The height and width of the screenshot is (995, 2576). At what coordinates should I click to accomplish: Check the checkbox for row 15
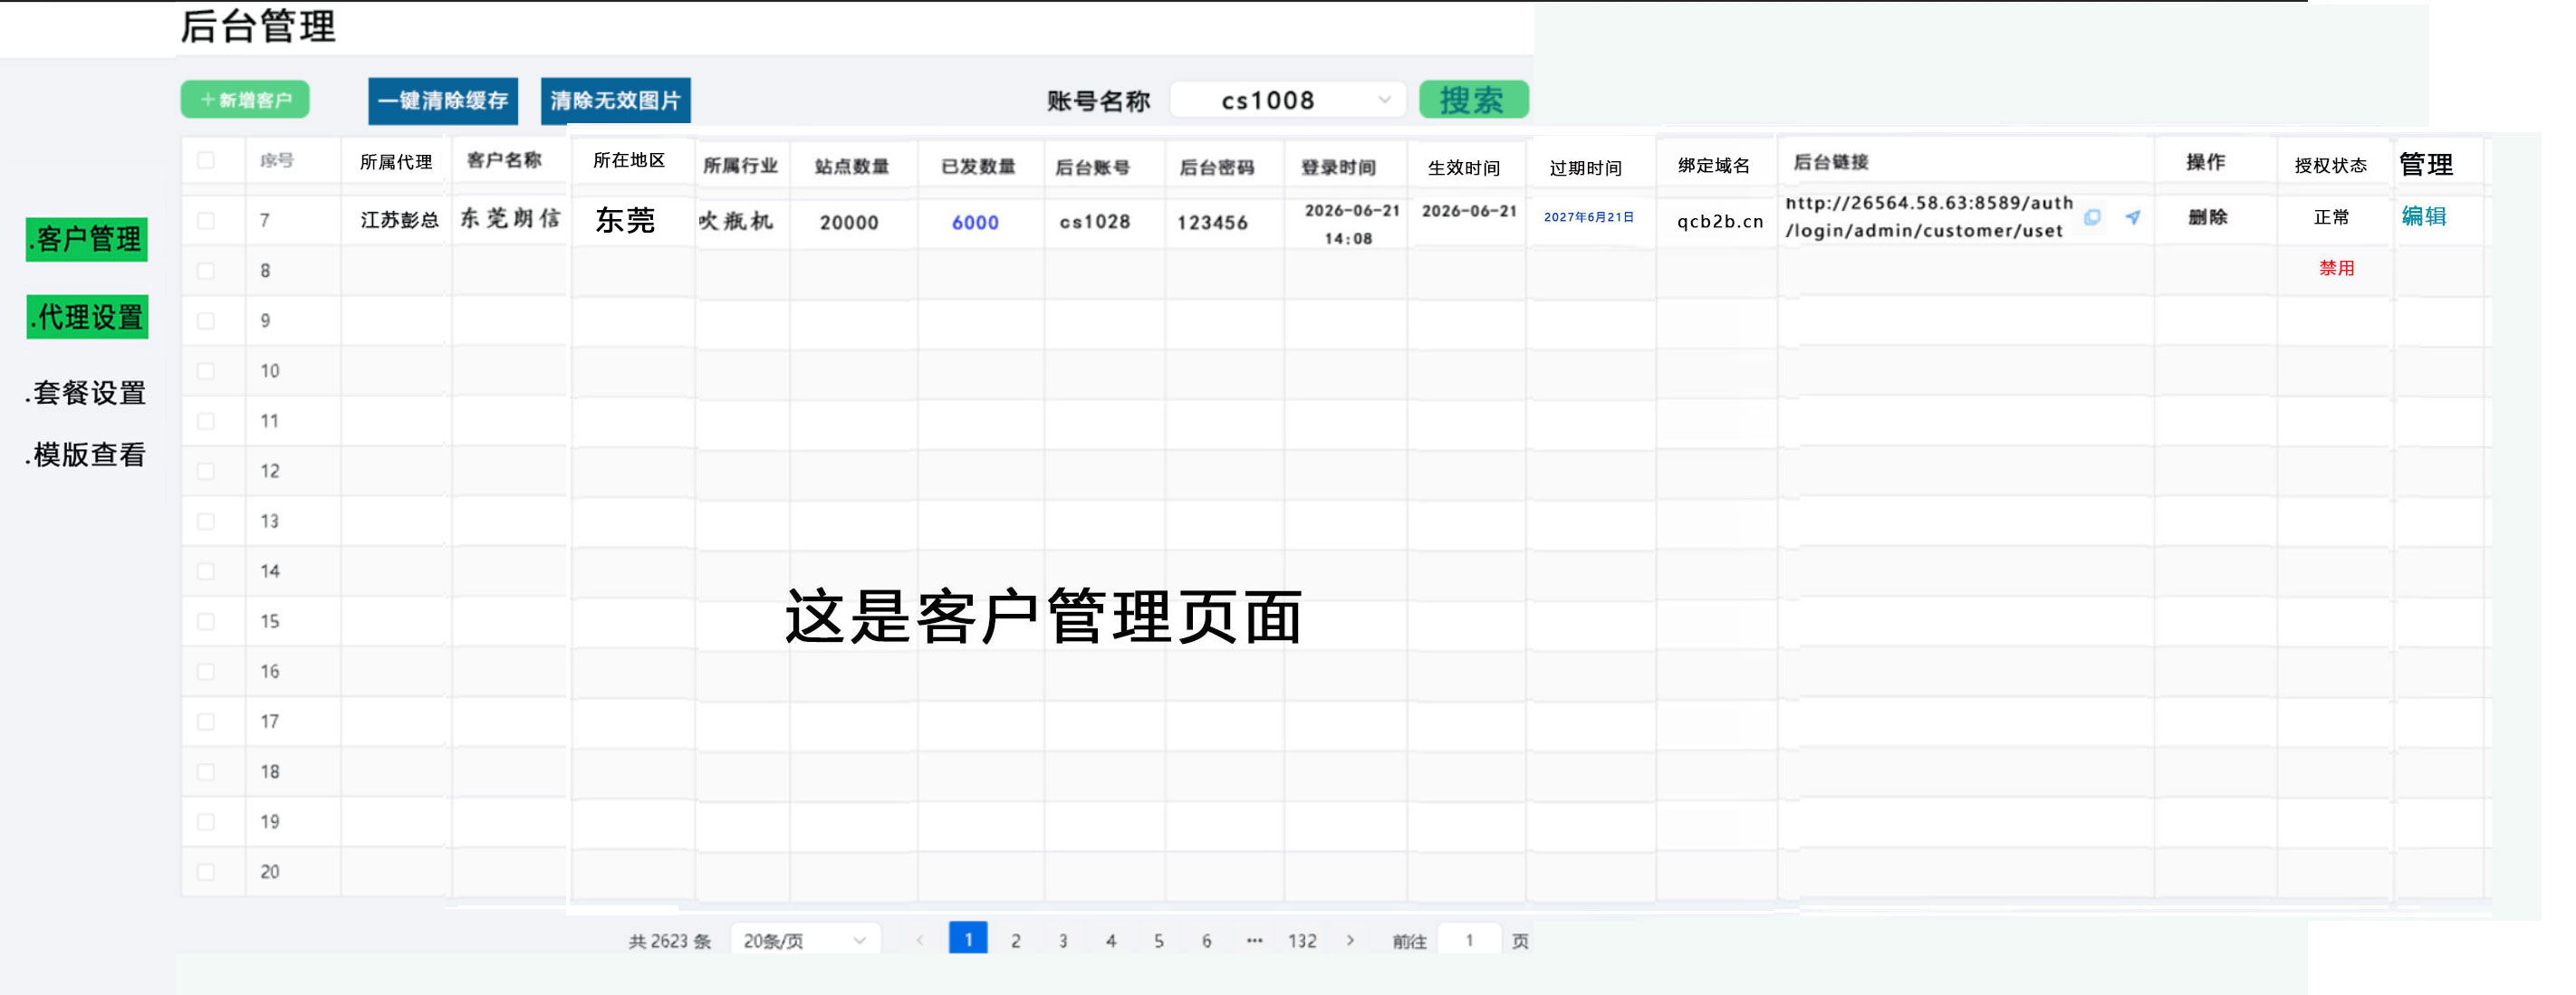pyautogui.click(x=206, y=622)
